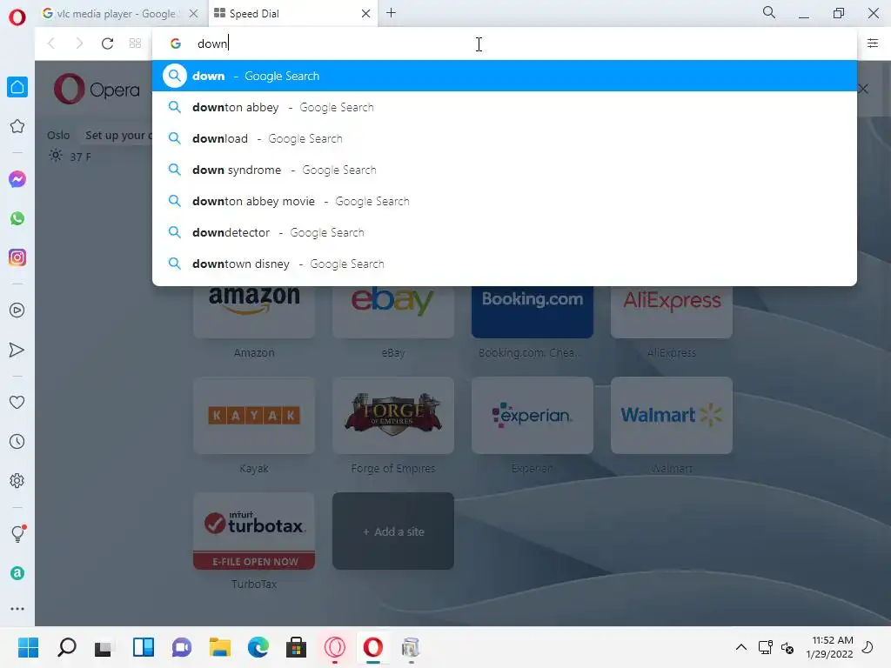Switch to the Speed Dial tab
Screen dimensions: 891x668
click(x=286, y=14)
